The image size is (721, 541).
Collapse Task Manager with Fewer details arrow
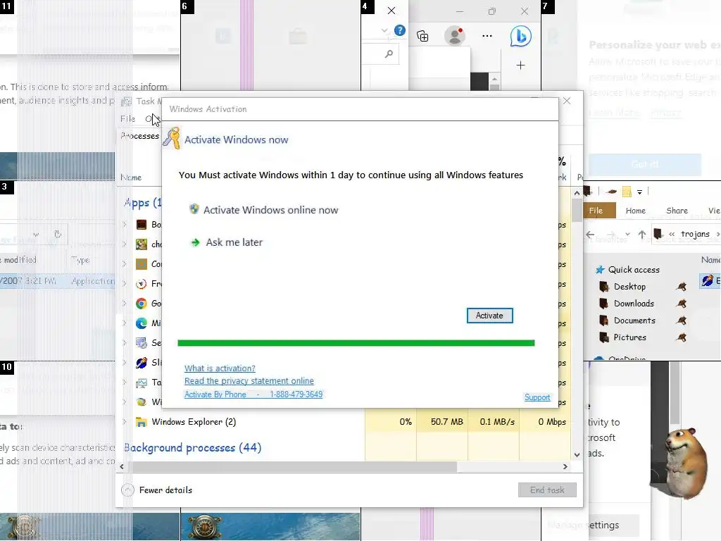pos(128,490)
